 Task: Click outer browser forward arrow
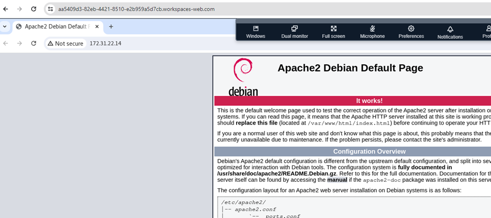point(20,9)
